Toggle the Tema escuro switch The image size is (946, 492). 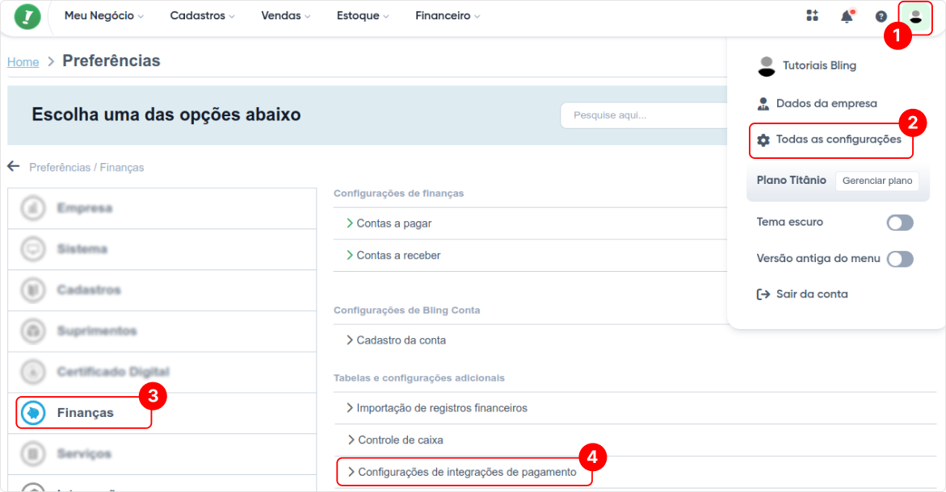(x=899, y=223)
